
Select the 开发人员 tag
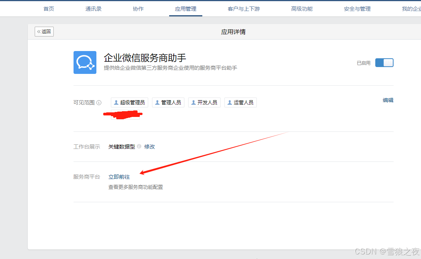204,102
